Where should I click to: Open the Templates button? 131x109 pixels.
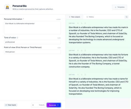(x=120, y=7)
